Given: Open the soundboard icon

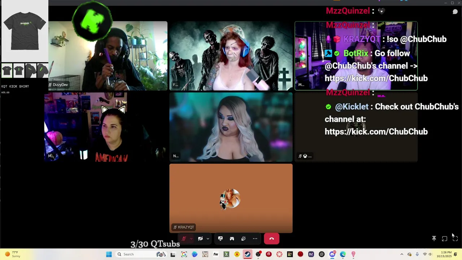Looking at the screenshot, I should (x=243, y=239).
